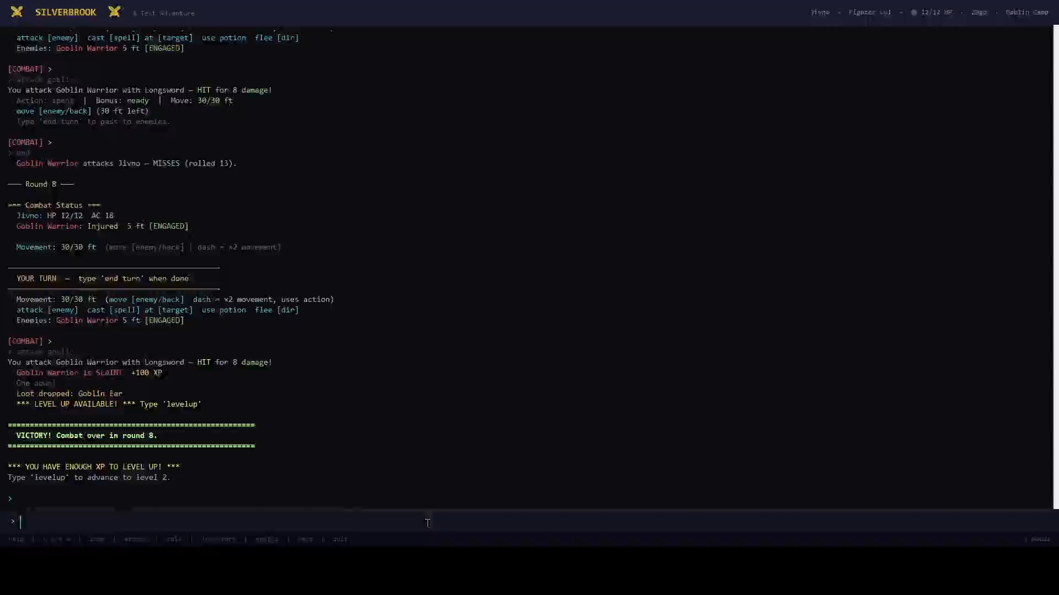Click the Fighter Lvl 1 class label
Screen dimensions: 1059x595
point(869,12)
